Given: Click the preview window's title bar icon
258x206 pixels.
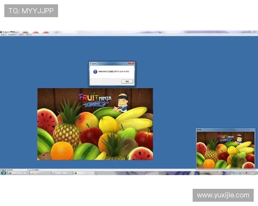Looking at the screenshot, I should click(x=198, y=129).
